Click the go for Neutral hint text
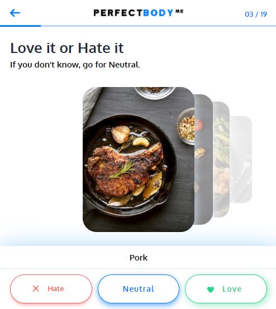The height and width of the screenshot is (309, 276). [111, 65]
